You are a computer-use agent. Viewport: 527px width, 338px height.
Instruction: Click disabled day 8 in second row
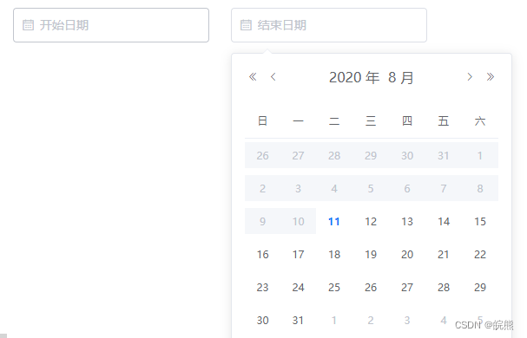tap(480, 189)
